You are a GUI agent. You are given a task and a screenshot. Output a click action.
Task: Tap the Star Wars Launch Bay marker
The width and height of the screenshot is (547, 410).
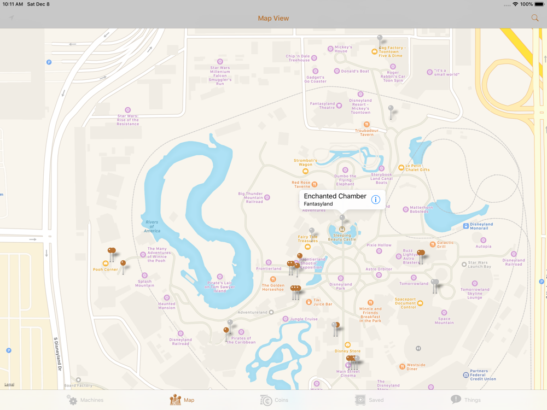click(464, 265)
